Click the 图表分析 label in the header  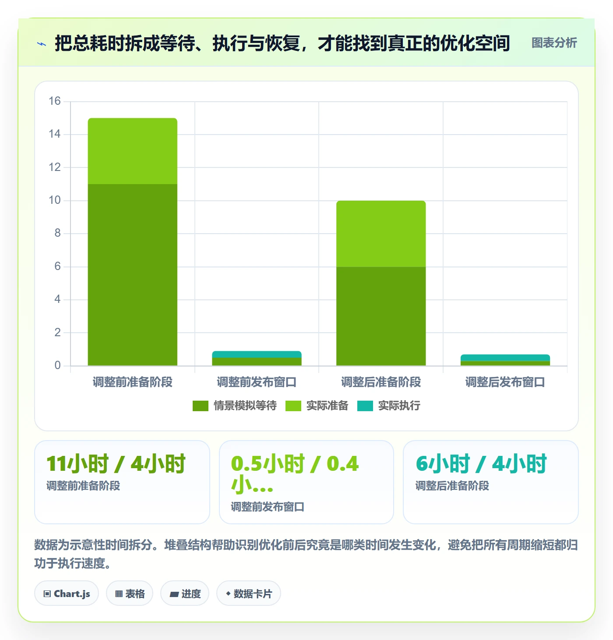click(x=554, y=43)
